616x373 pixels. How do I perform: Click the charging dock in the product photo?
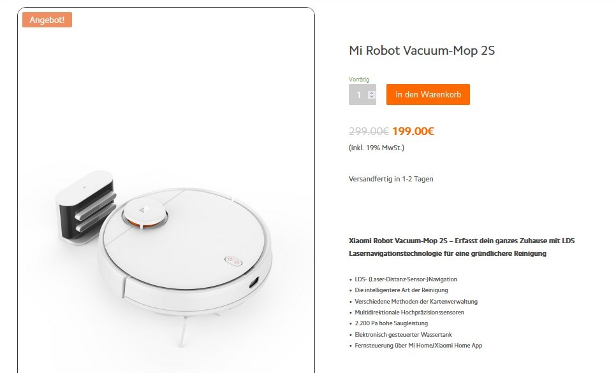pos(87,207)
